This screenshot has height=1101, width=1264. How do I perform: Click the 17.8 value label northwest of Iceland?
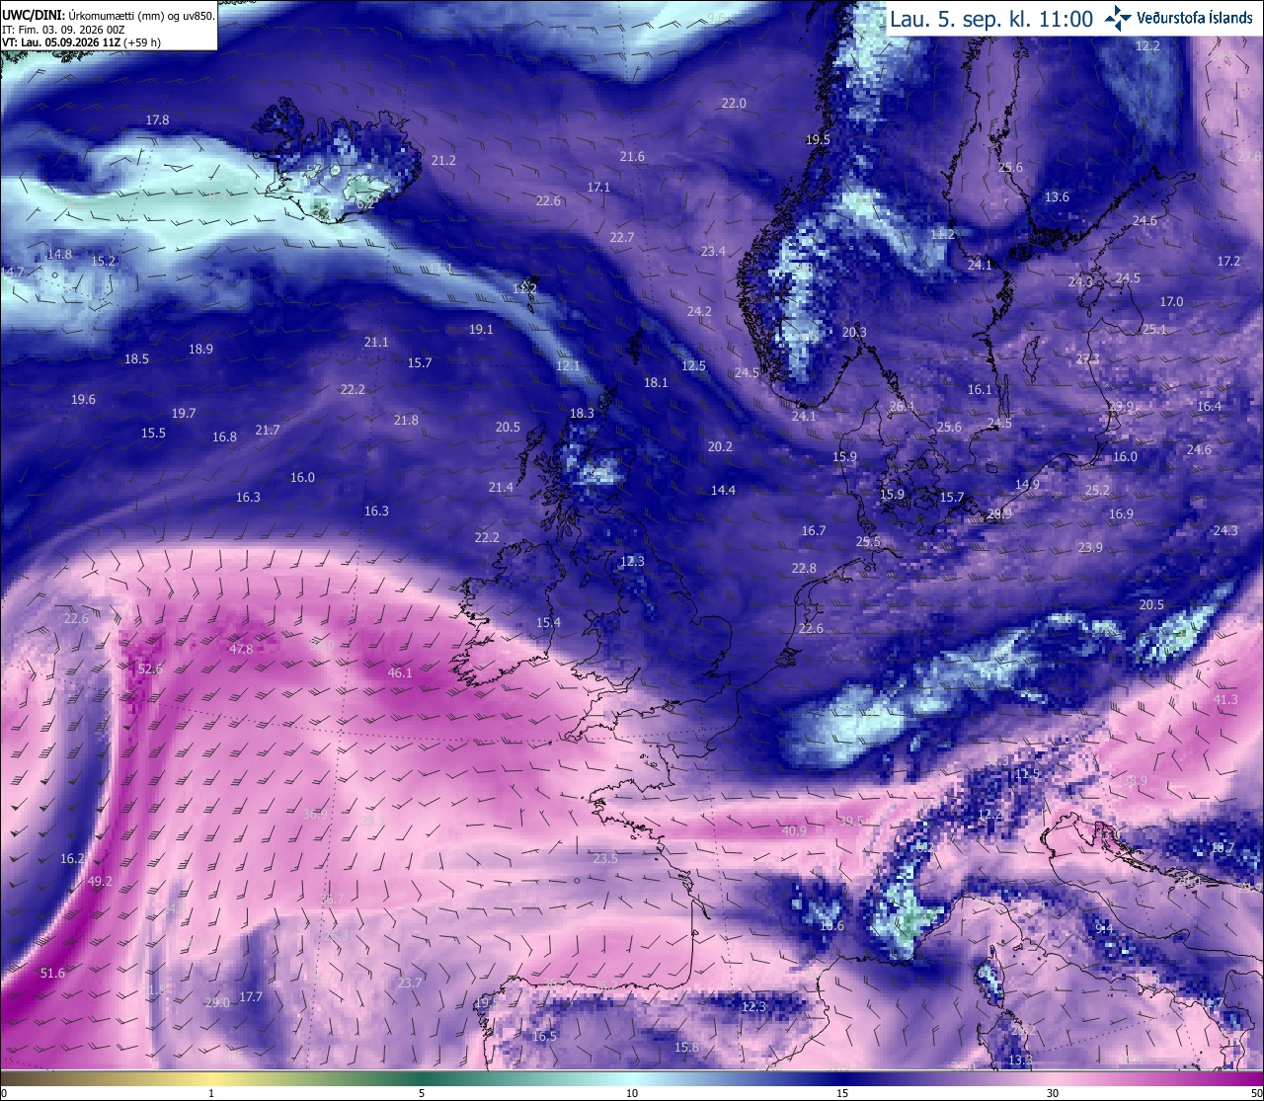click(157, 119)
